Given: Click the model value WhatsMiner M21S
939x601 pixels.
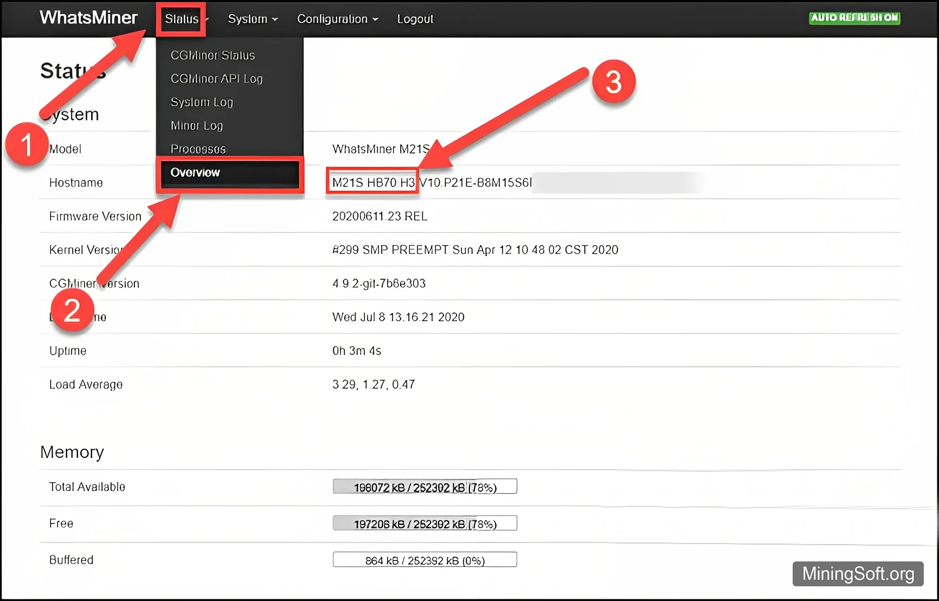Looking at the screenshot, I should point(381,149).
